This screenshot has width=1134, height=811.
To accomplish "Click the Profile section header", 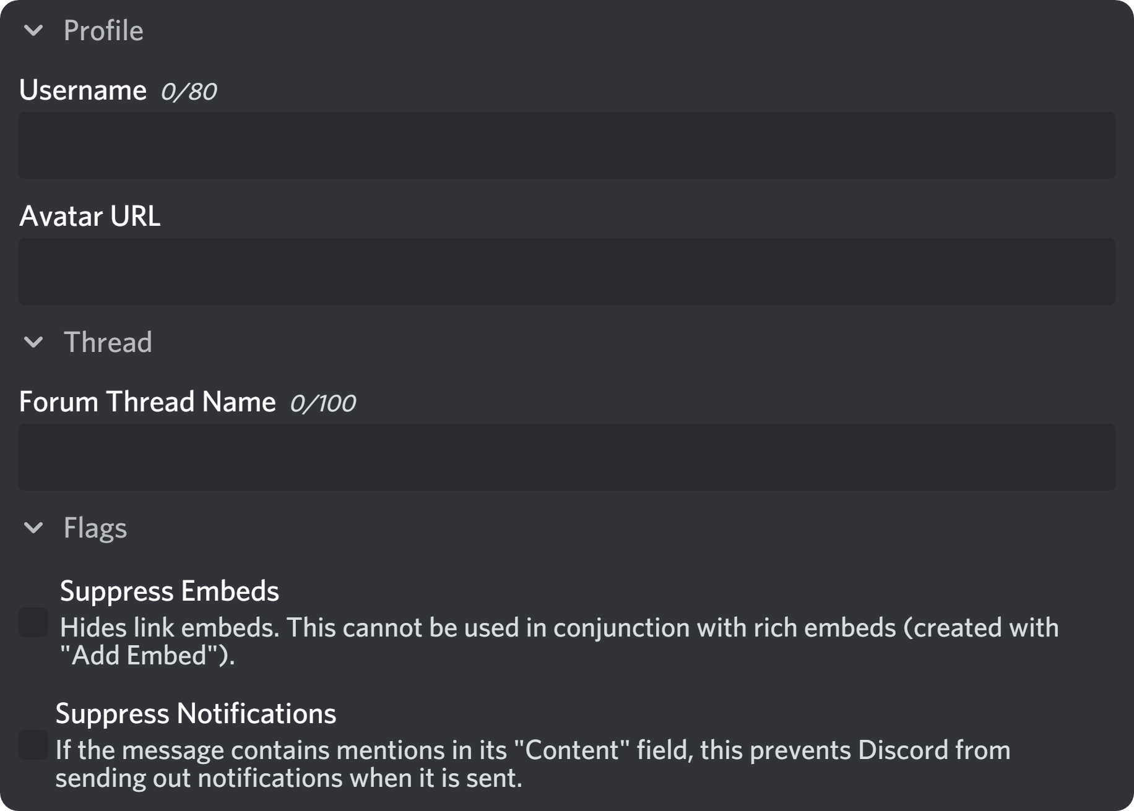I will (x=102, y=30).
